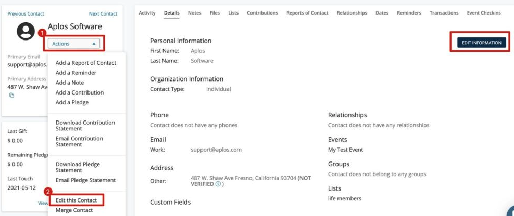Select Merge Contact option
This screenshot has width=514, height=216.
74,210
